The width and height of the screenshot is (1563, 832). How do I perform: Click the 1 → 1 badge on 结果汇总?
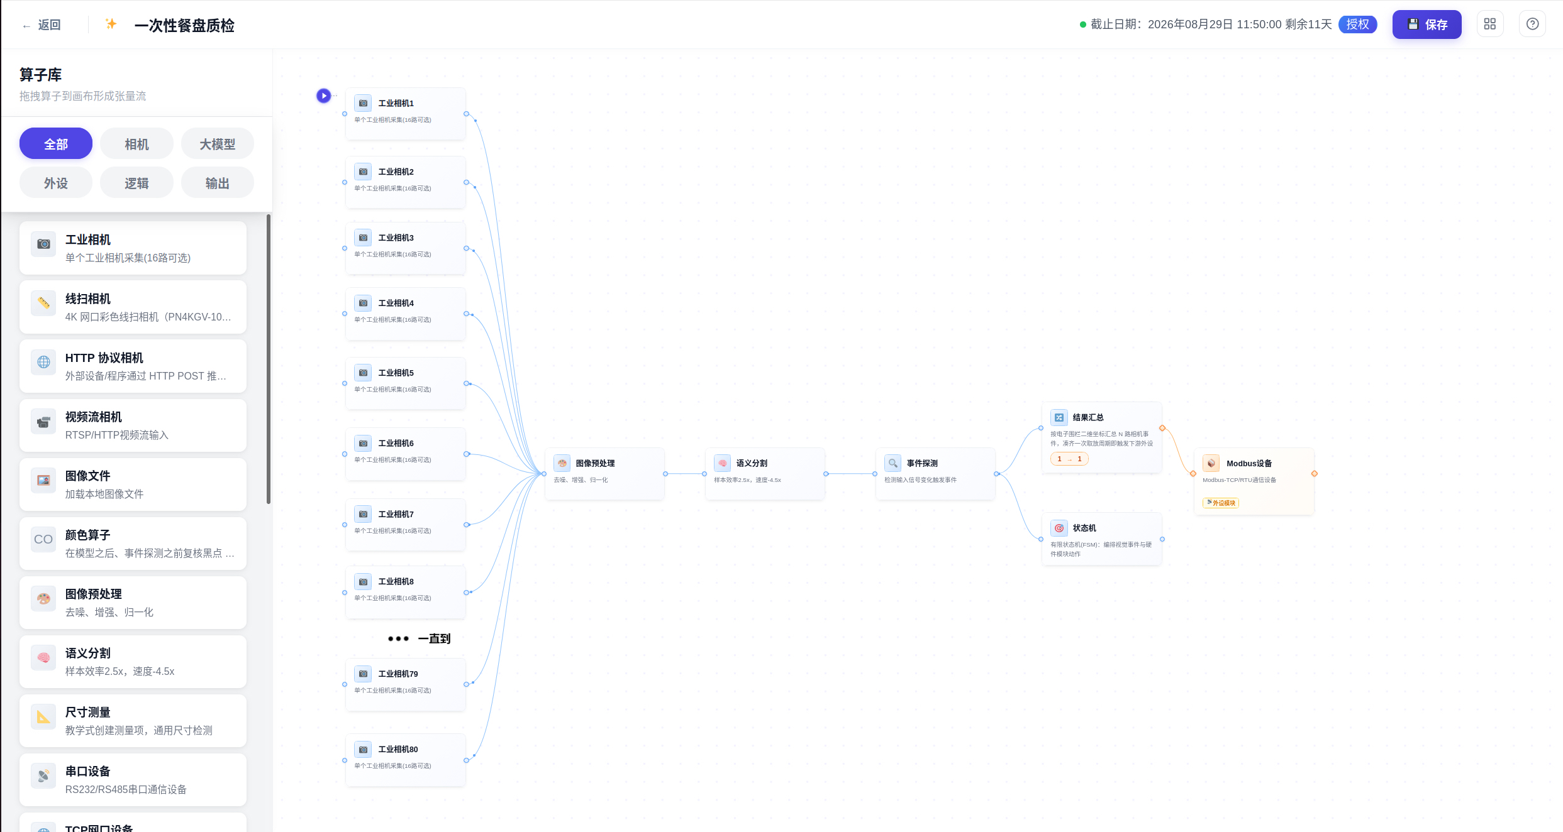pyautogui.click(x=1069, y=459)
